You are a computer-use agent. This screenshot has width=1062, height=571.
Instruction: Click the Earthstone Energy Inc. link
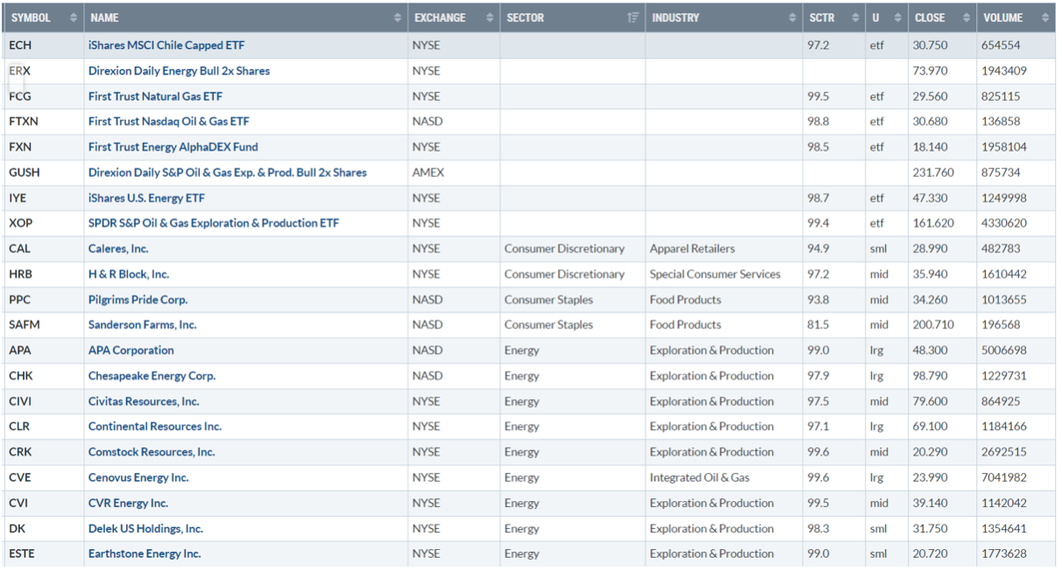tap(145, 553)
